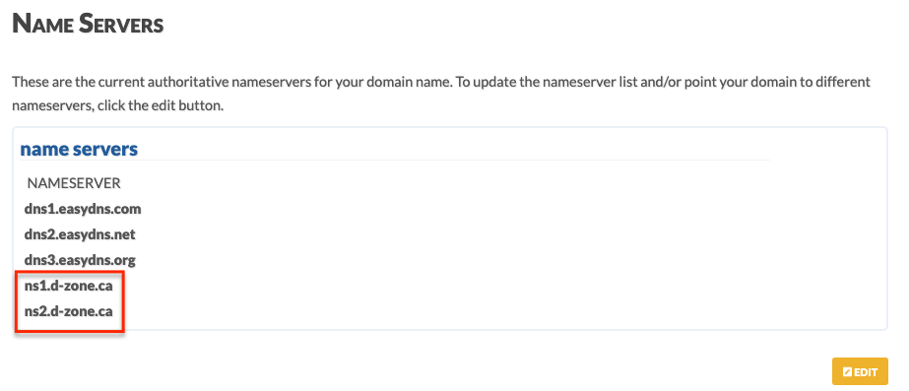Image resolution: width=909 pixels, height=391 pixels.
Task: Click the "Name Servers" page title
Action: pos(88,25)
